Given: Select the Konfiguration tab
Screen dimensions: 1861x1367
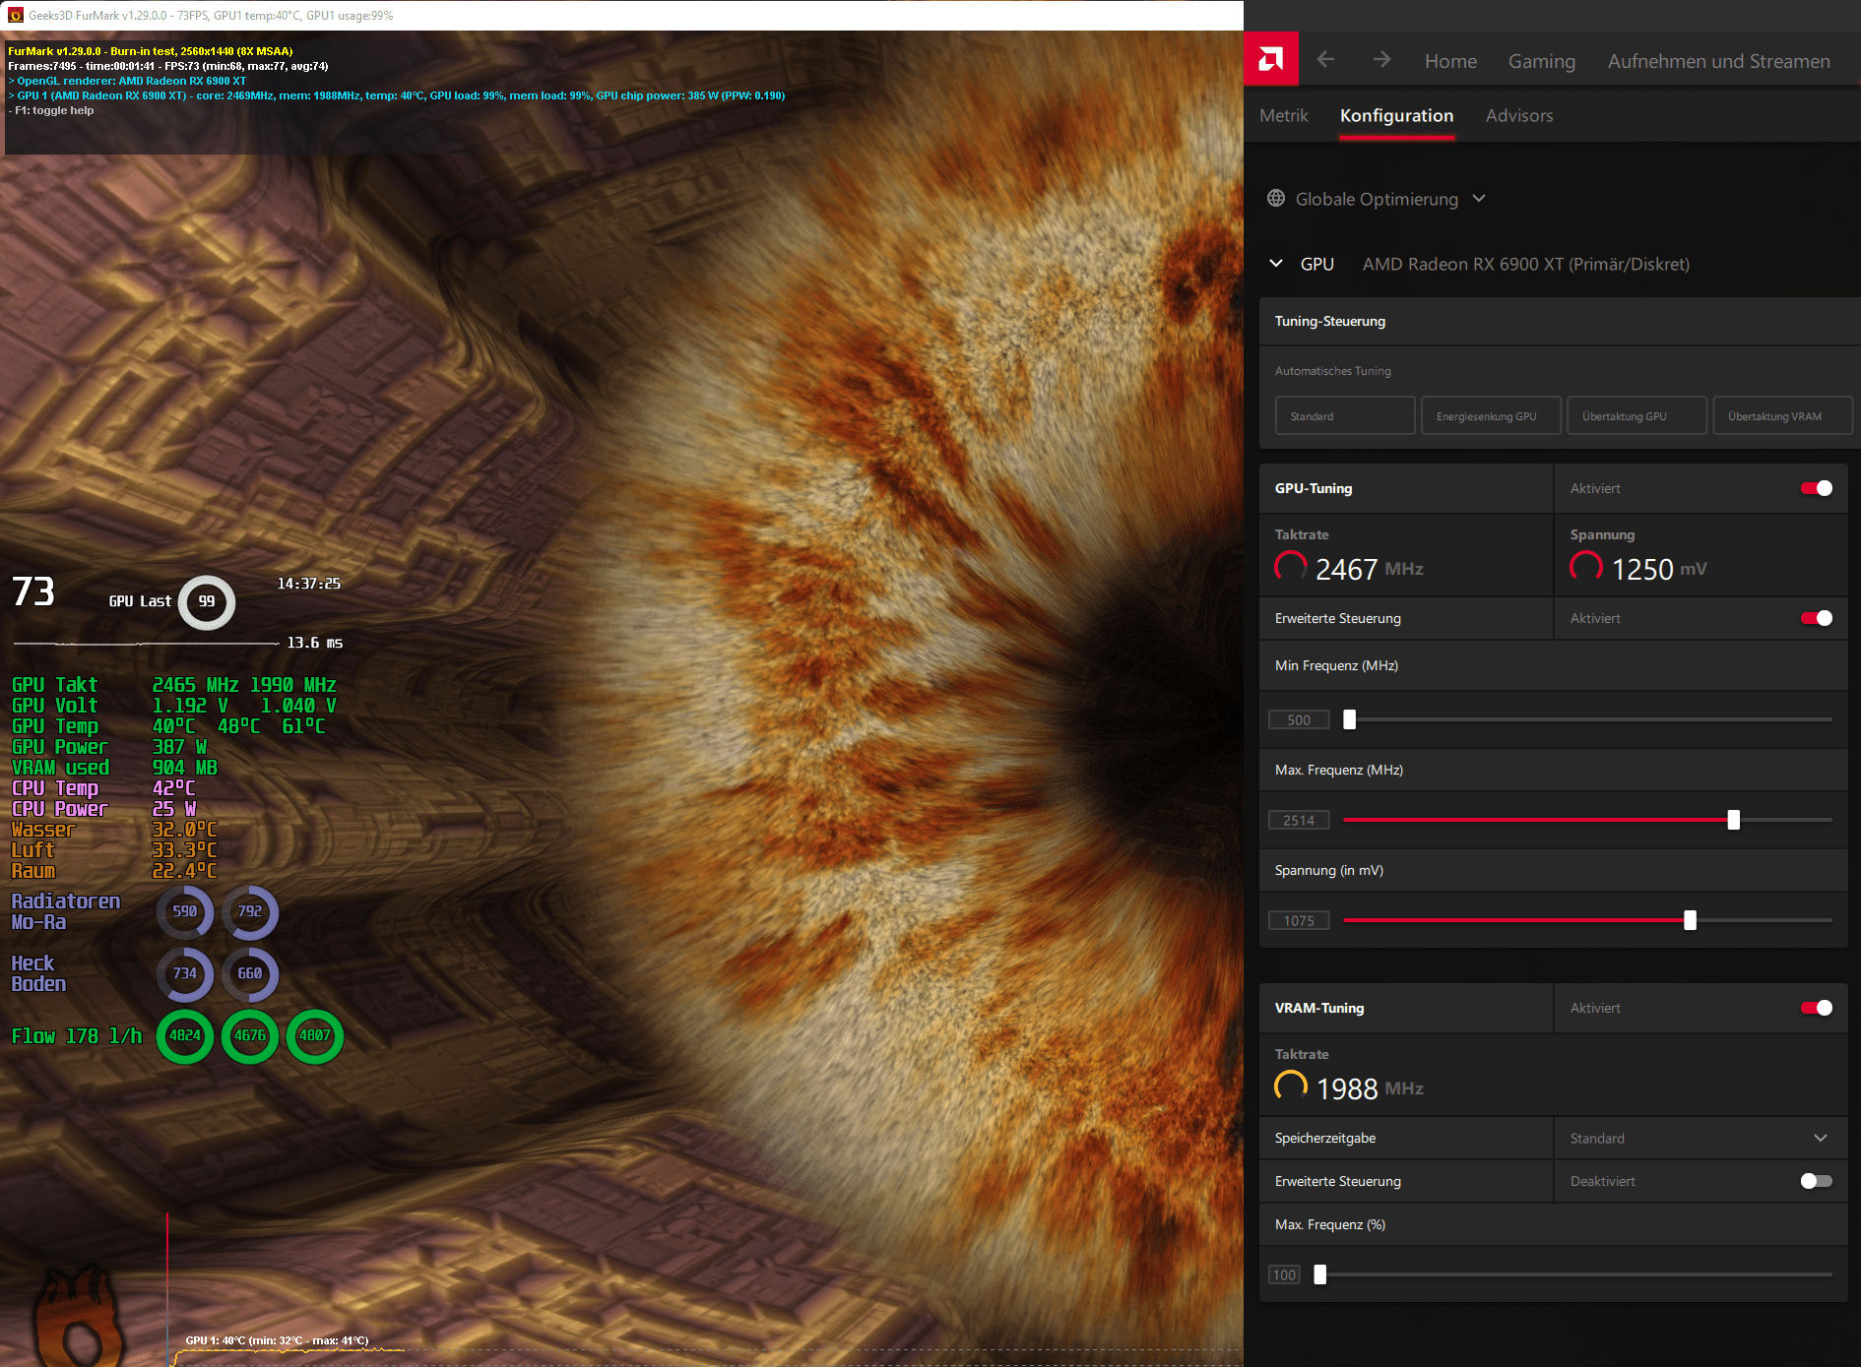Looking at the screenshot, I should point(1396,115).
